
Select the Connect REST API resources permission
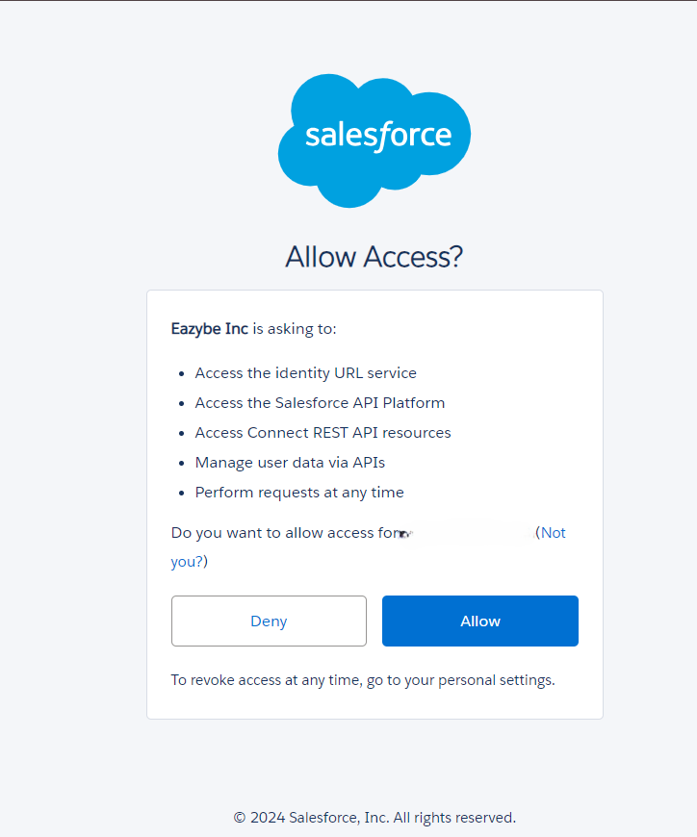323,432
